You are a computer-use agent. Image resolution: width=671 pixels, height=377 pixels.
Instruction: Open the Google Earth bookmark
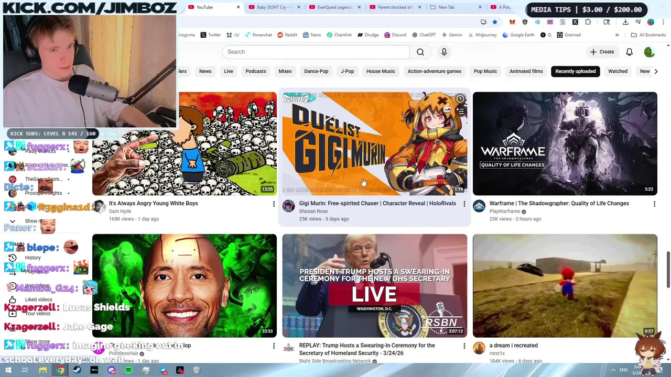tap(518, 35)
